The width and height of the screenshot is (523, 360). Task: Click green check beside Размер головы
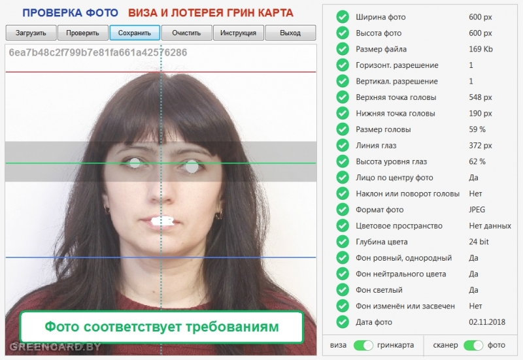click(343, 129)
